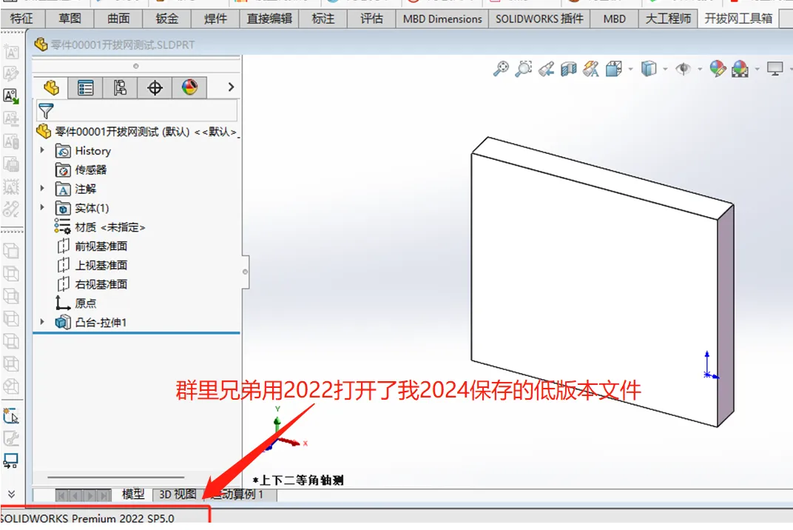
Task: Click the Zoom to Fit magnifier icon
Action: pos(501,68)
